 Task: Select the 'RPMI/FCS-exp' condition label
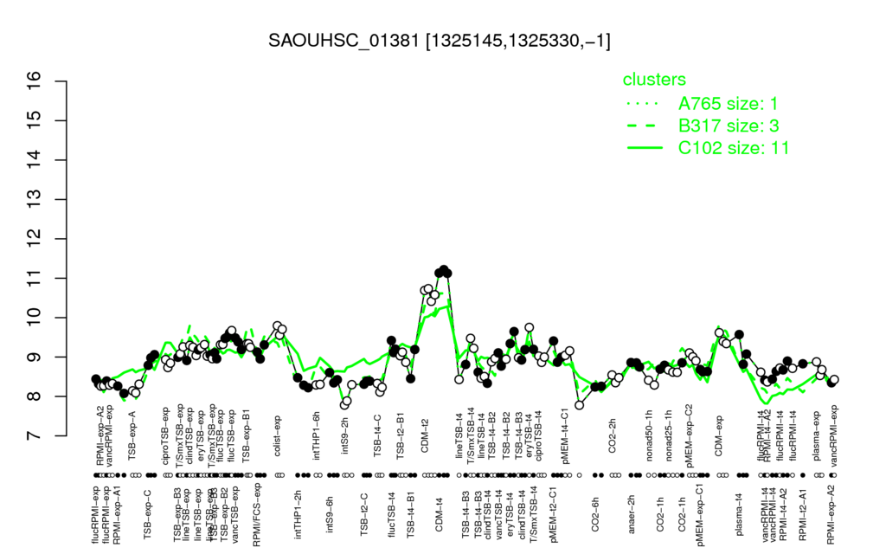coord(256,514)
